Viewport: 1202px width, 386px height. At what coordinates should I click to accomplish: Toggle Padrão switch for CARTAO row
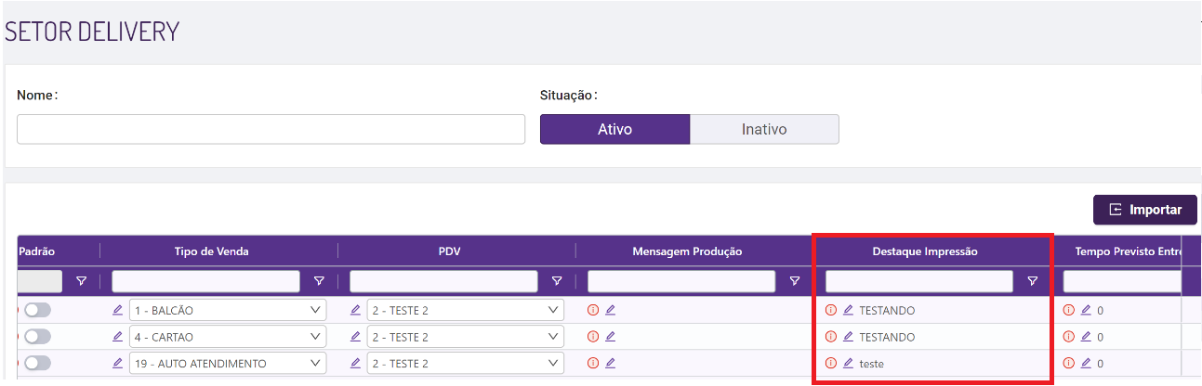[37, 337]
